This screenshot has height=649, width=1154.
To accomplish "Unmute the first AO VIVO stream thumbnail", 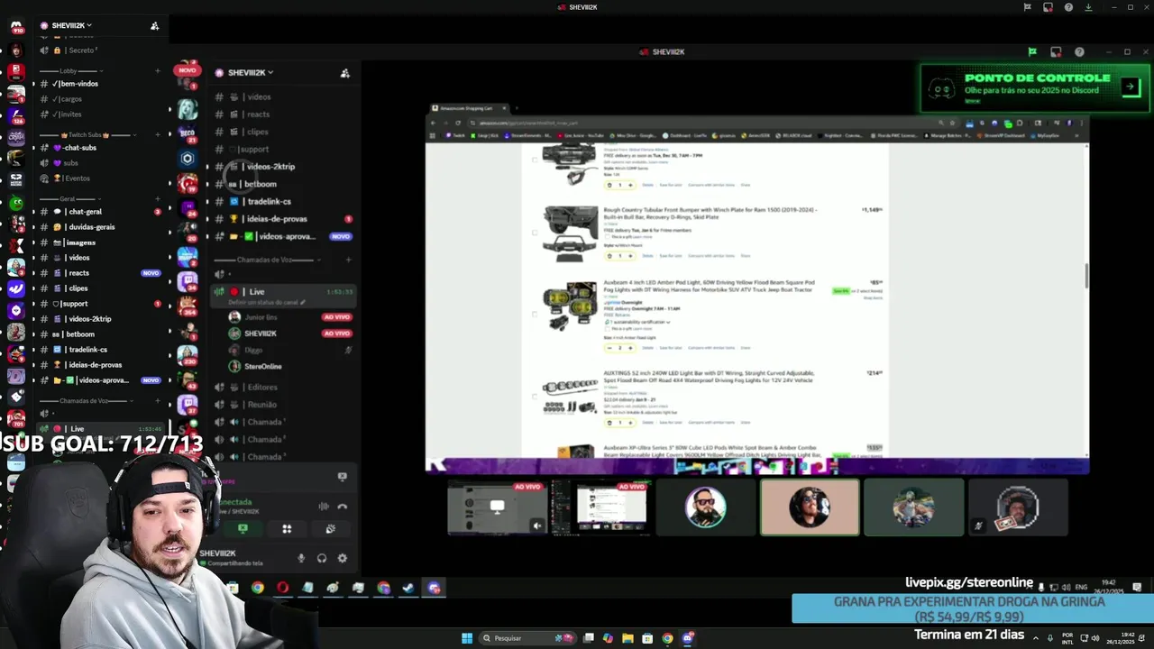I will pos(537,526).
